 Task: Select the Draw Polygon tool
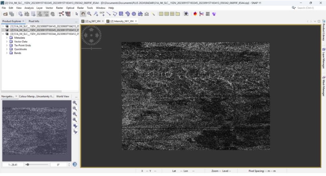127,14
